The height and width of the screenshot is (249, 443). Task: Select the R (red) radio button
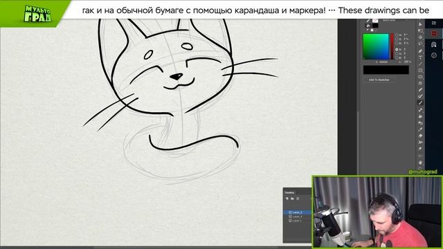397,49
